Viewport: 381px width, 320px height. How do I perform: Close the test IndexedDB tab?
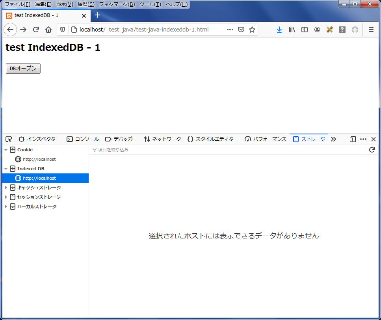[84, 16]
